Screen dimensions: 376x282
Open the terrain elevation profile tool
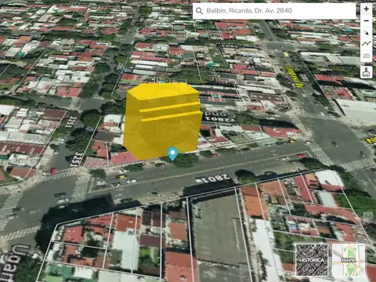(x=366, y=44)
